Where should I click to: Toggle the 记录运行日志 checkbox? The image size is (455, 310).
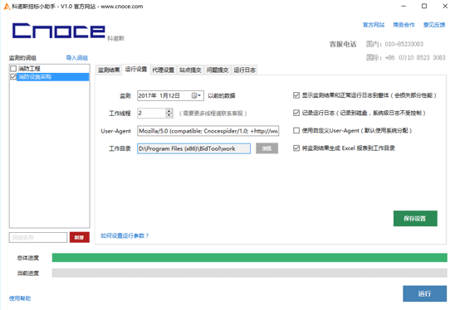296,113
